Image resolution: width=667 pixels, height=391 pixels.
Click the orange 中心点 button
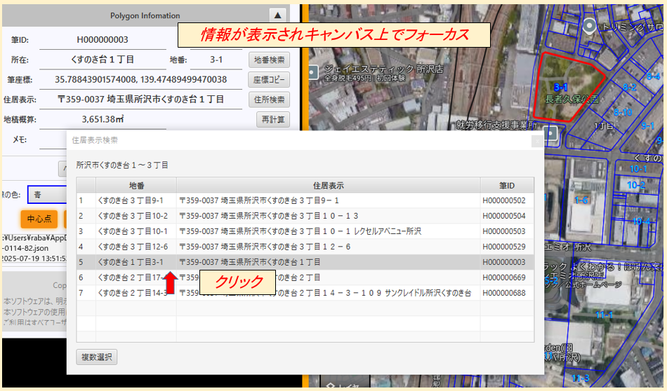(39, 219)
